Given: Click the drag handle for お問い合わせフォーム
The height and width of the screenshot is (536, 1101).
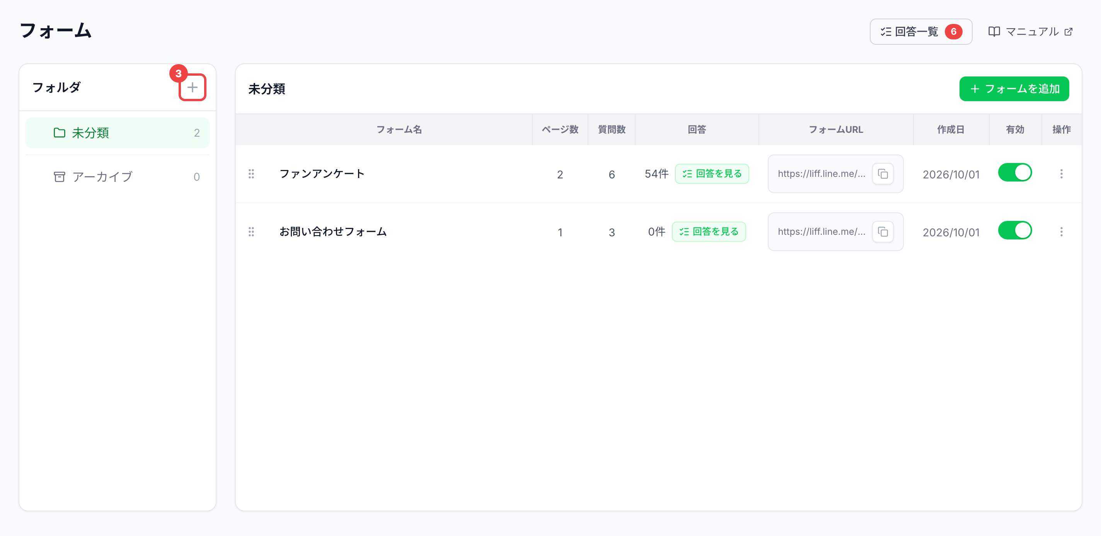Looking at the screenshot, I should [251, 232].
